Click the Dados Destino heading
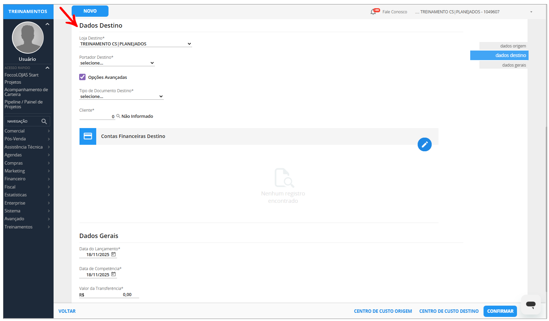The width and height of the screenshot is (549, 321). (x=101, y=26)
